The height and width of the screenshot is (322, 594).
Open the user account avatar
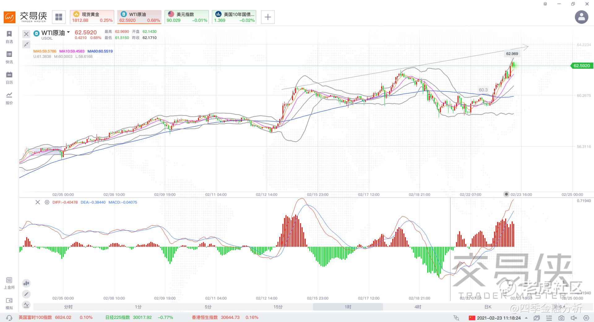click(x=581, y=17)
